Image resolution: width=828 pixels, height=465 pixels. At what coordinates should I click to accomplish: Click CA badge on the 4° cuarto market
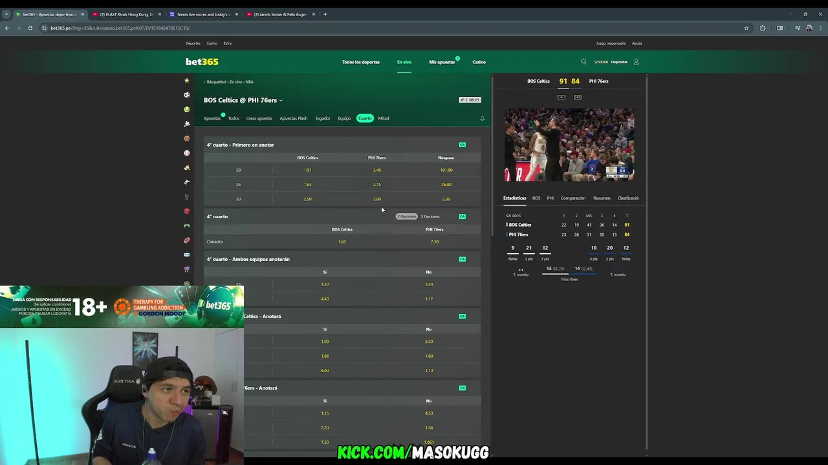point(462,216)
